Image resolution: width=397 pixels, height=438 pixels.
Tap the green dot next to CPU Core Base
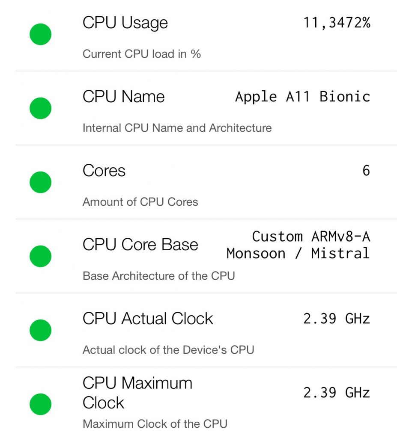[40, 257]
